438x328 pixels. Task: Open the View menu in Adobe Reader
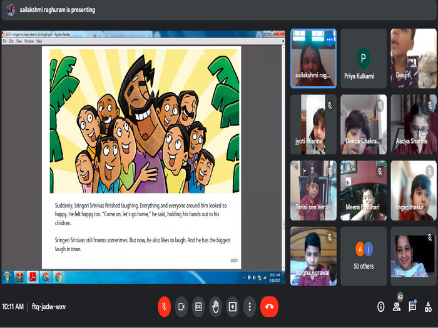[19, 41]
